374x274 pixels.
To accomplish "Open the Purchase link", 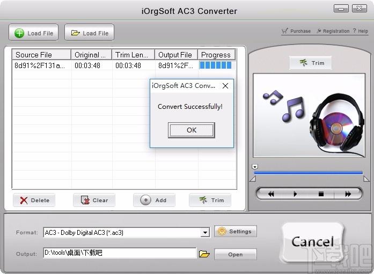I will [296, 31].
